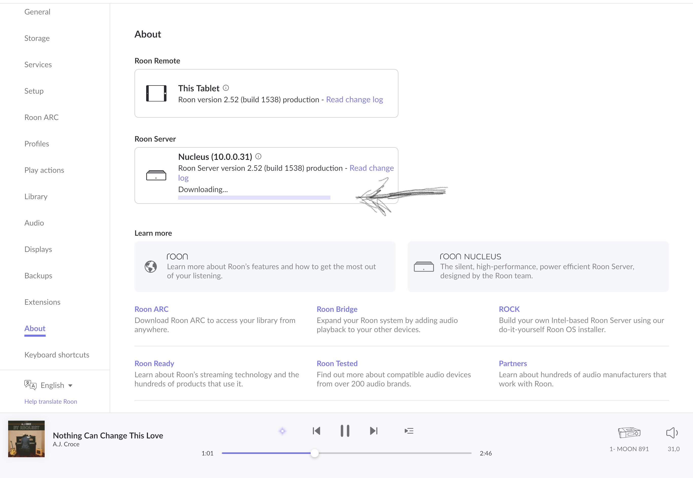Image resolution: width=693 pixels, height=478 pixels.
Task: Open the roon NUCLEUS card
Action: [x=538, y=267]
